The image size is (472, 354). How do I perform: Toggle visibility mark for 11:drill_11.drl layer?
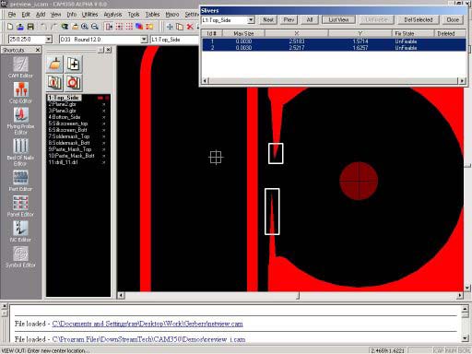(x=104, y=162)
